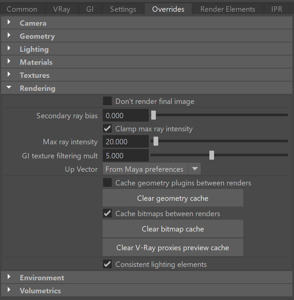
Task: Switch to the Render Elements tab
Action: pyautogui.click(x=228, y=9)
